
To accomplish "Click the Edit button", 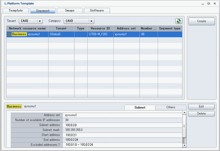I will pos(201,107).
